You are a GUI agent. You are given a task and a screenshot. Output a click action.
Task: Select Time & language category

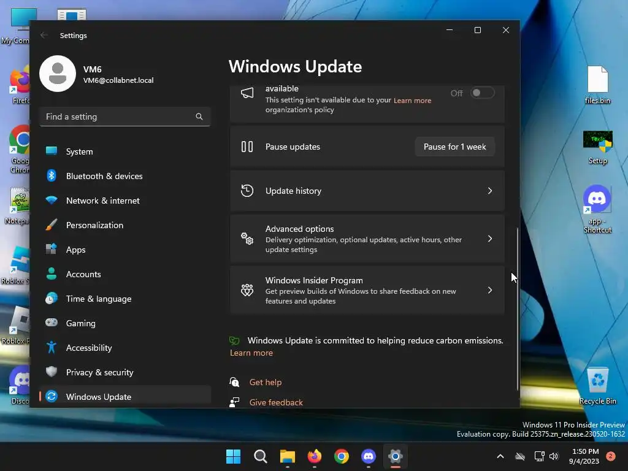pyautogui.click(x=125, y=299)
